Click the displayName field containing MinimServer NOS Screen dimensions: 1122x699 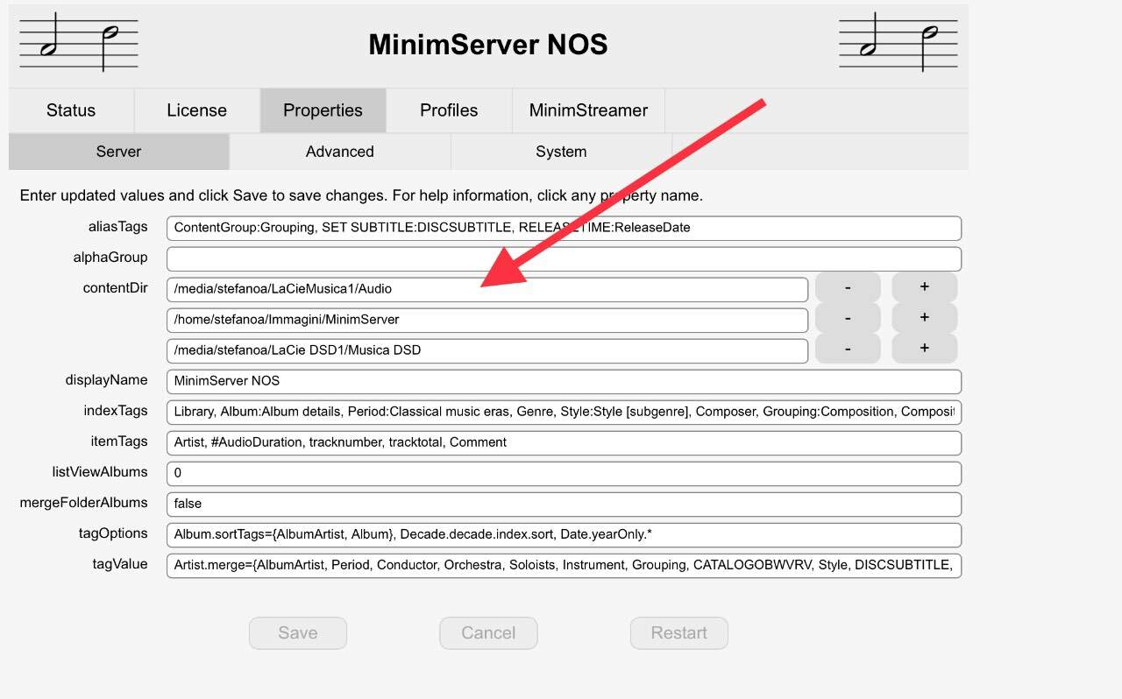click(x=564, y=381)
